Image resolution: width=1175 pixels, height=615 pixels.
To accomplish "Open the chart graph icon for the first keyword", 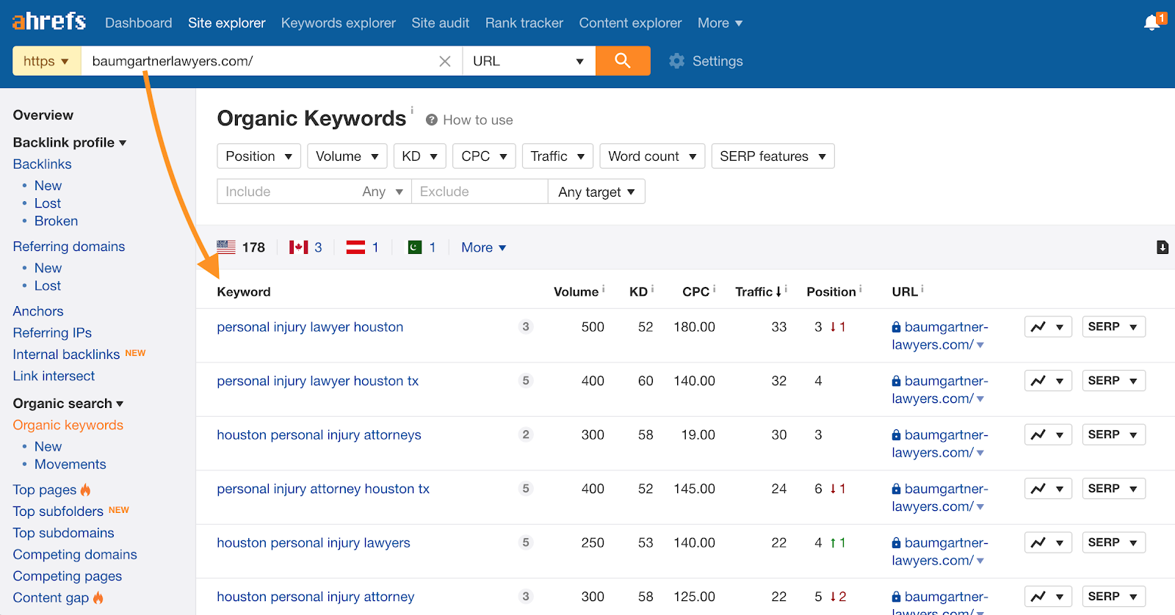I will point(1038,327).
